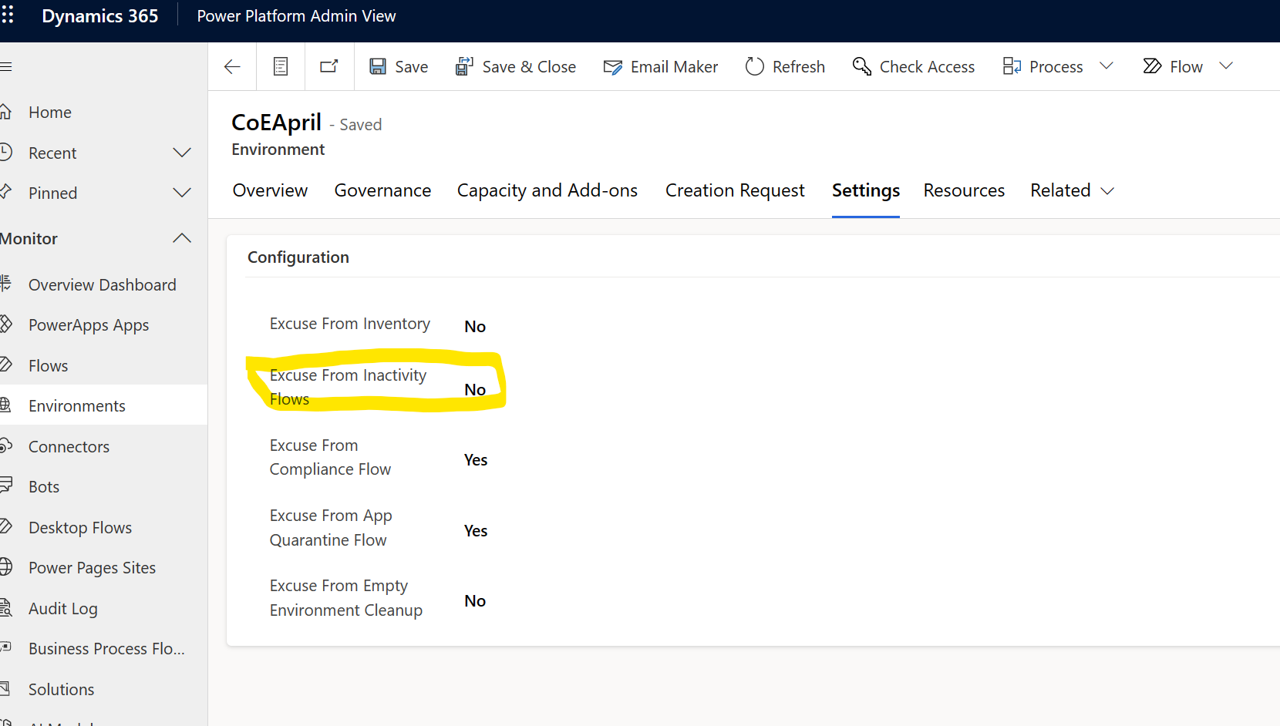Open the Microsoft 365 app launcher
The height and width of the screenshot is (726, 1280).
8,15
